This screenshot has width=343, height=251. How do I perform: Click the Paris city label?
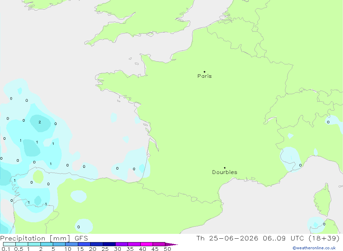(204, 76)
